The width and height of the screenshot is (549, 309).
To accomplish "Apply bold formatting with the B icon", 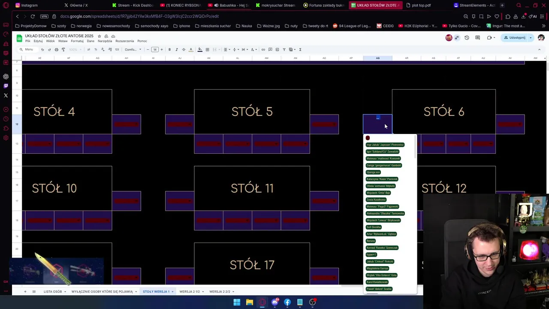I will coord(169,49).
